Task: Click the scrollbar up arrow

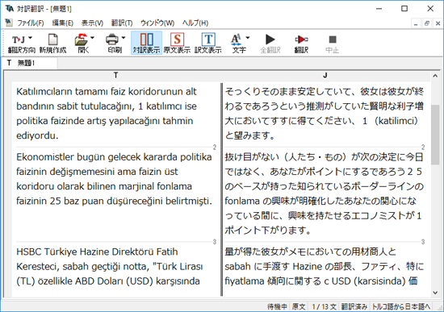Action: 435,76
